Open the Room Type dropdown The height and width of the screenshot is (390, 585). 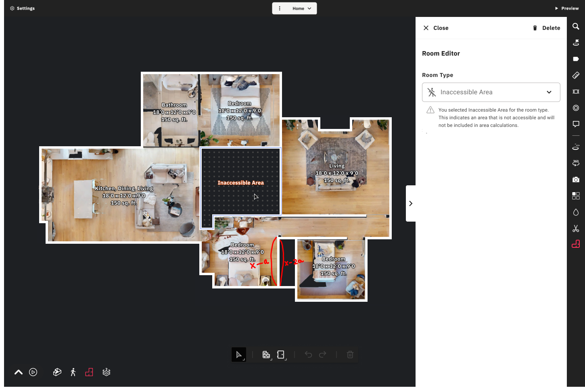pyautogui.click(x=491, y=92)
